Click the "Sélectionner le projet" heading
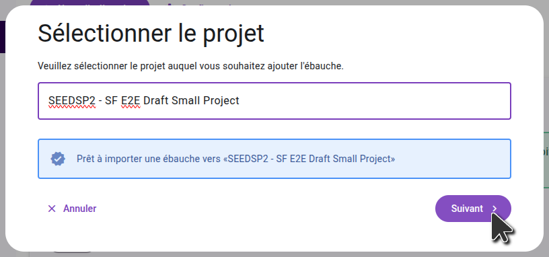The width and height of the screenshot is (549, 257). [151, 34]
